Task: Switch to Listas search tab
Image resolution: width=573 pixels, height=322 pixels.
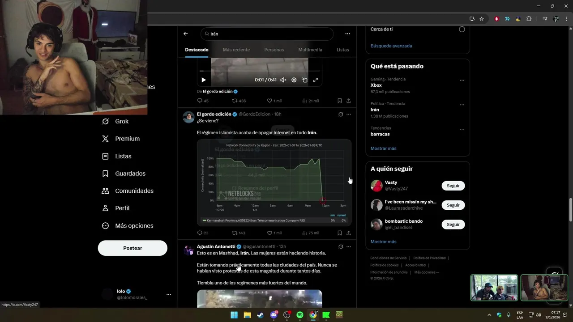Action: 343,50
